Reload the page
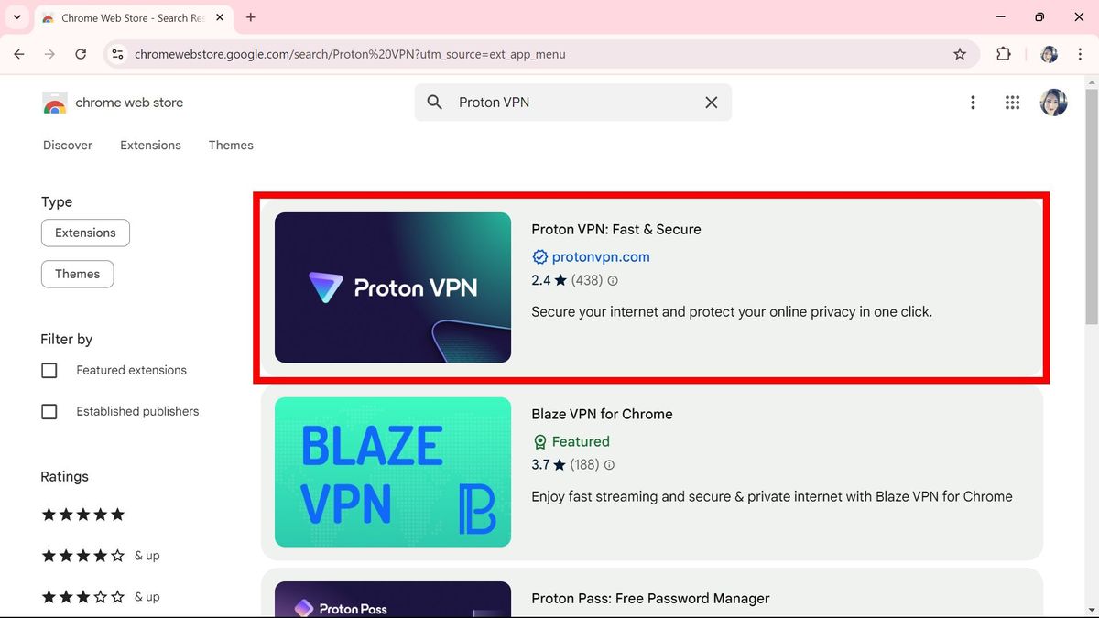 (81, 54)
